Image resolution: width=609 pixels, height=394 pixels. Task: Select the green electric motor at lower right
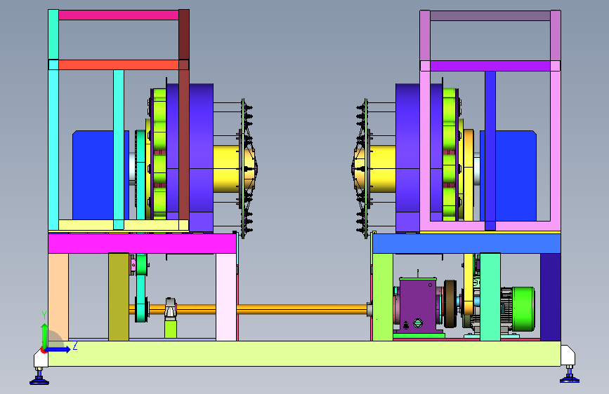point(523,309)
